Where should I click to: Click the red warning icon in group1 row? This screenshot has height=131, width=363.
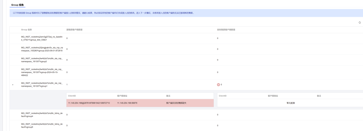[218, 85]
